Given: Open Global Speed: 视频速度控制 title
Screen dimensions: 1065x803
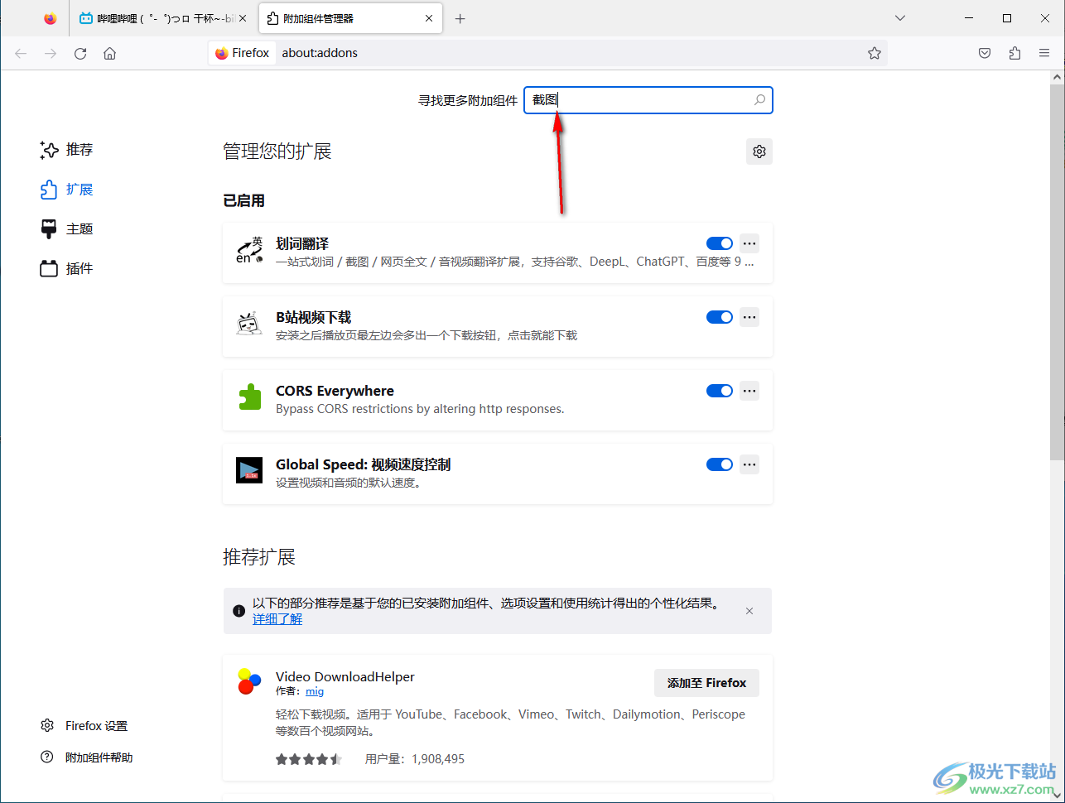Looking at the screenshot, I should coord(364,464).
